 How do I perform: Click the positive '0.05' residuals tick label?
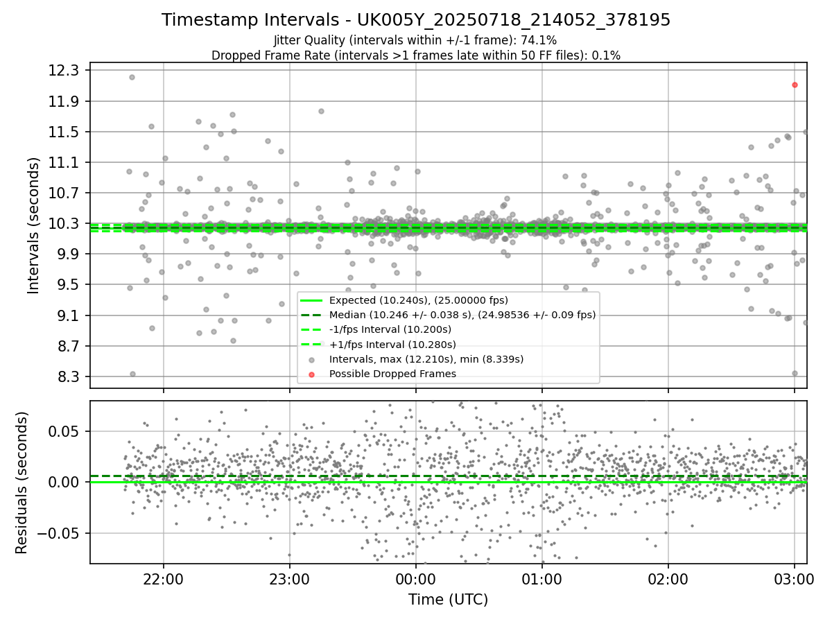[x=65, y=431]
